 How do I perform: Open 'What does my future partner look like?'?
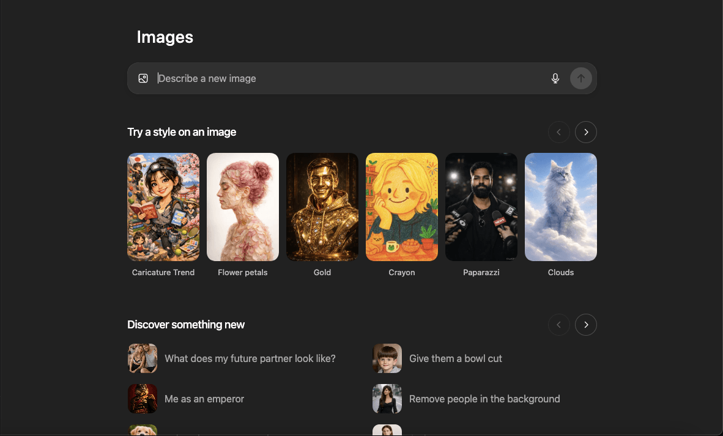click(250, 358)
